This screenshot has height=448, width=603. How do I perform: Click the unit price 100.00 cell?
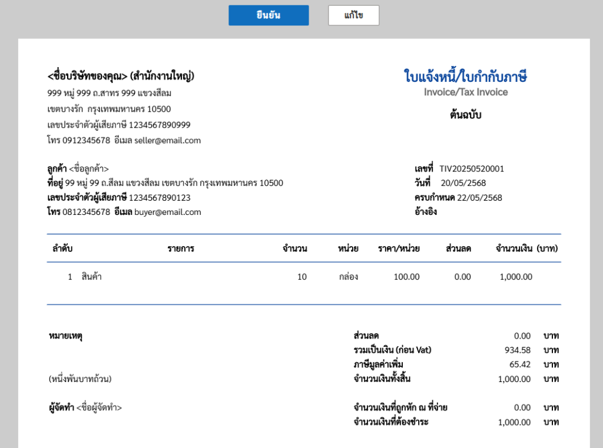tap(406, 277)
